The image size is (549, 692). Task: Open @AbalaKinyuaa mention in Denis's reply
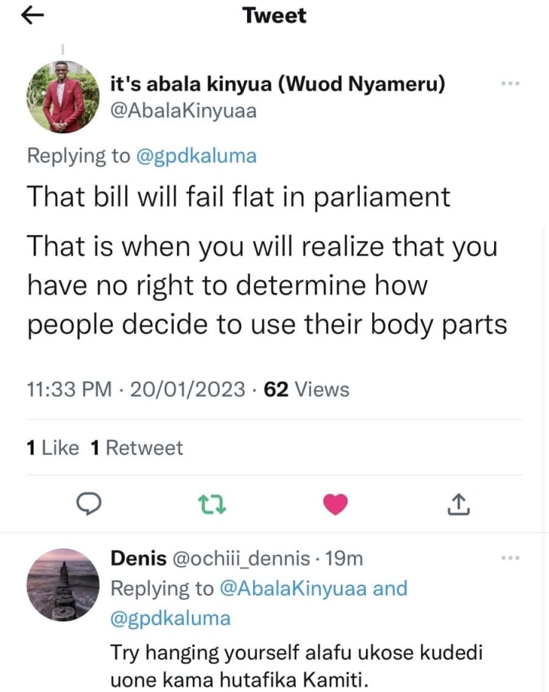pyautogui.click(x=292, y=588)
